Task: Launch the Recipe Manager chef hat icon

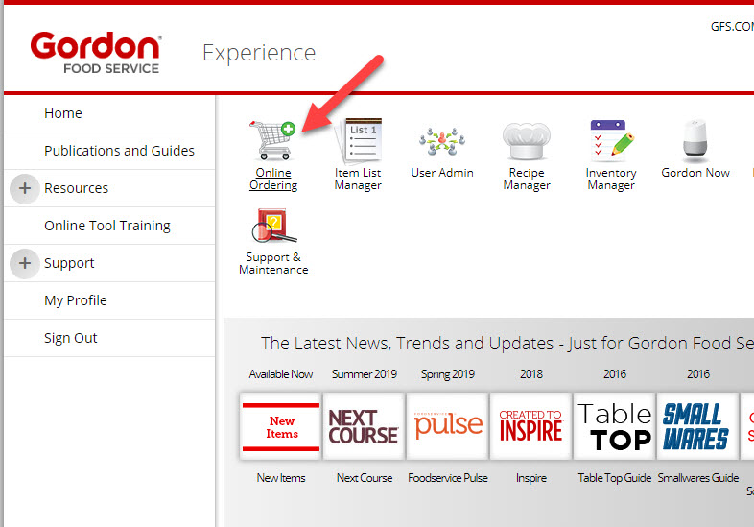Action: [527, 141]
